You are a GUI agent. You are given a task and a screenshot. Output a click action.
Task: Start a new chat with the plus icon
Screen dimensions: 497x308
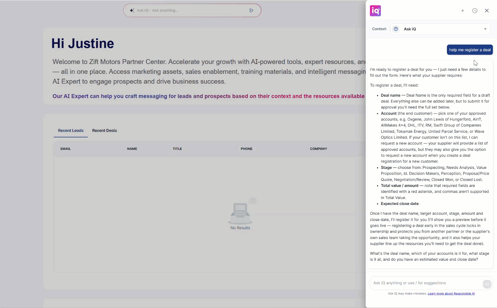(463, 11)
